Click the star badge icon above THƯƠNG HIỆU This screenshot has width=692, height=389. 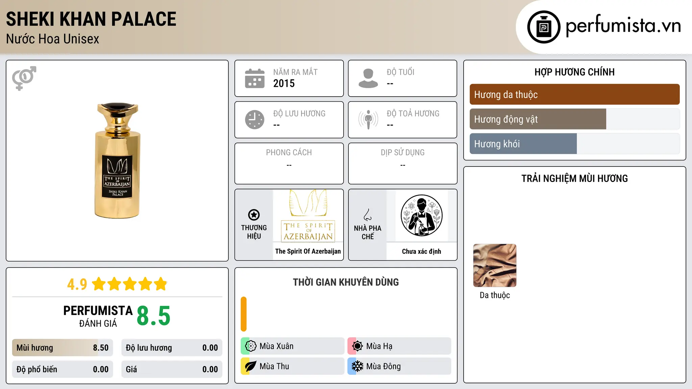254,215
